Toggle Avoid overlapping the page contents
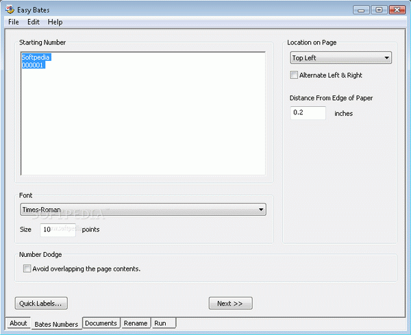The image size is (411, 335). pyautogui.click(x=27, y=269)
